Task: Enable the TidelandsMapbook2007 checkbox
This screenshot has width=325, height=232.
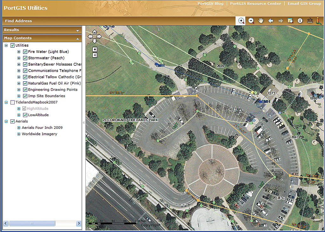Action: point(12,103)
